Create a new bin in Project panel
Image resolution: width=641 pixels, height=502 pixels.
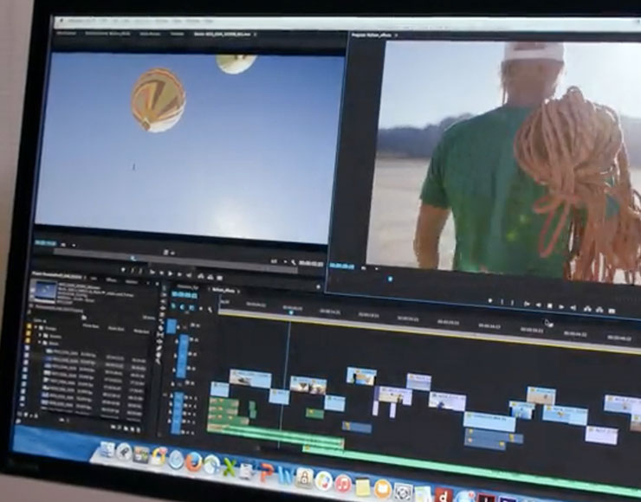tap(126, 429)
